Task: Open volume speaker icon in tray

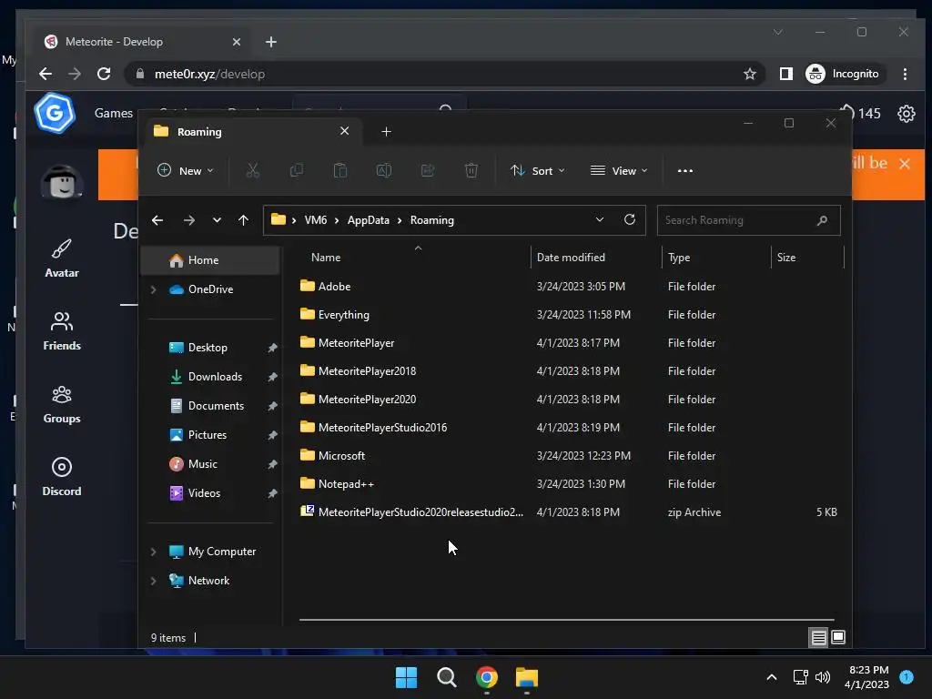Action: click(x=823, y=677)
